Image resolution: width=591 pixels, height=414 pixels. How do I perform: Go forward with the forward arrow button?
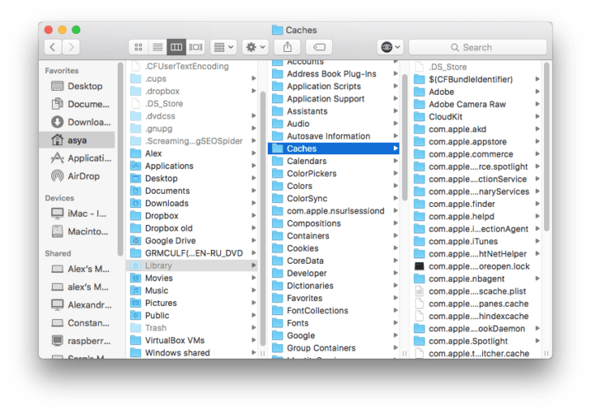(x=71, y=47)
